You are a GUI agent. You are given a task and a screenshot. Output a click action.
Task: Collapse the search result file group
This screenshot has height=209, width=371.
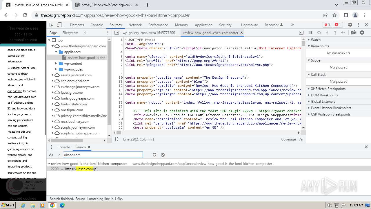(49, 164)
